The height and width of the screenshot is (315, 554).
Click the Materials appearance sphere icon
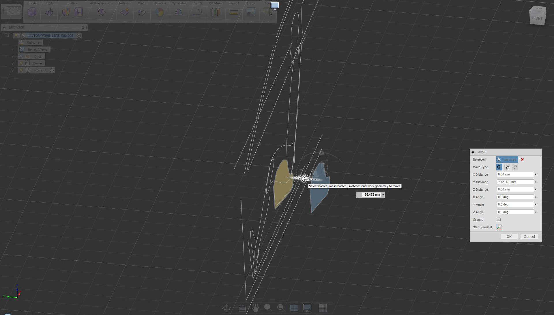[x=159, y=12]
